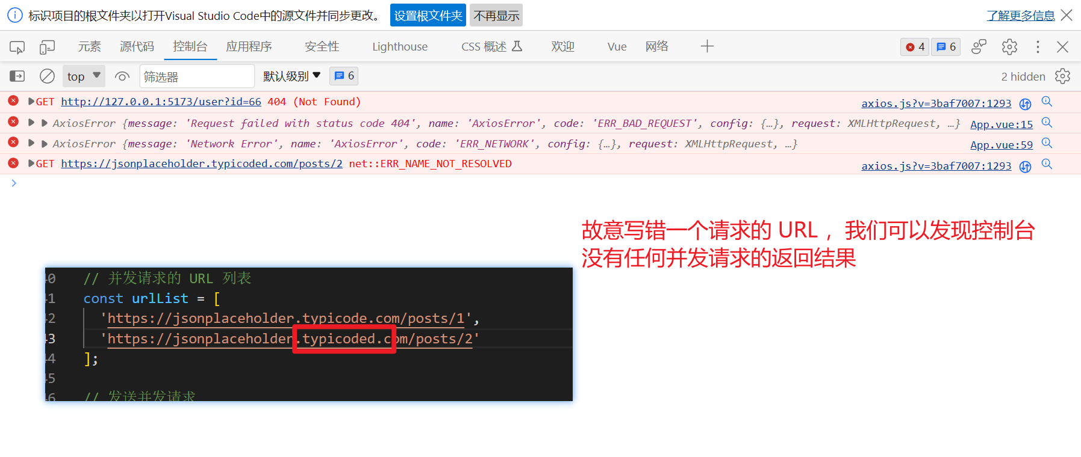Screen dimensions: 1081x457
Task: Open the 应用程序 tab
Action: (x=249, y=47)
